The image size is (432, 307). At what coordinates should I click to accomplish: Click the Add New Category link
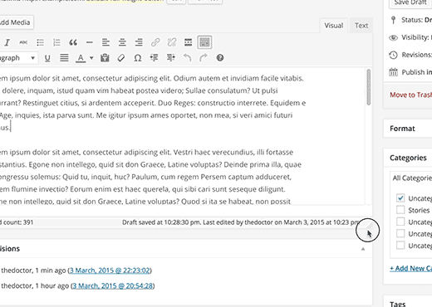tap(410, 268)
